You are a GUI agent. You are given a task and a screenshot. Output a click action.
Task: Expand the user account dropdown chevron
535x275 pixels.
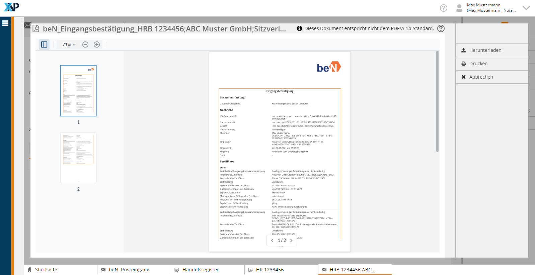(526, 8)
